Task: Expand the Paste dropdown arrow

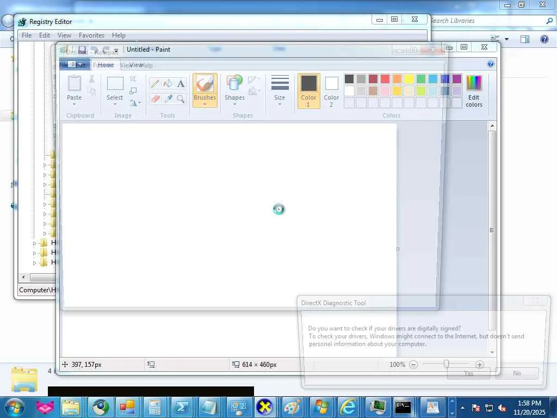Action: (x=74, y=104)
